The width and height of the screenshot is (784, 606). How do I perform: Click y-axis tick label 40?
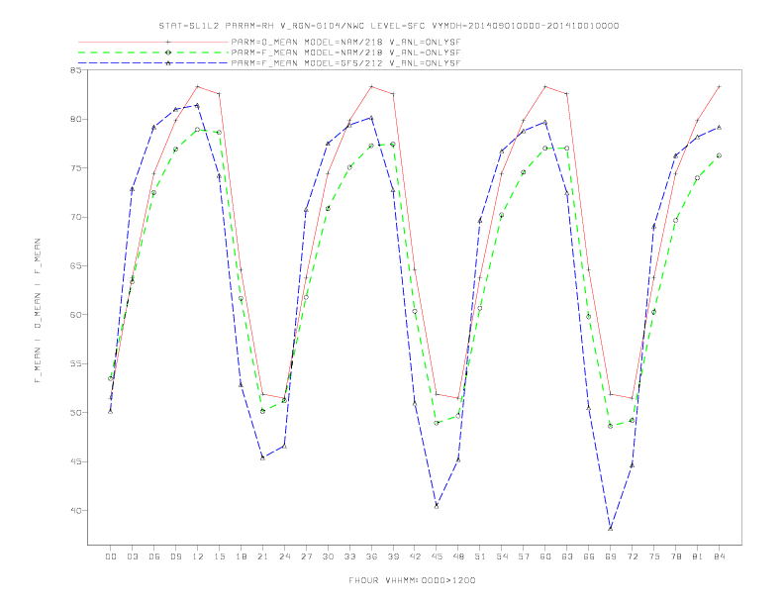pos(75,511)
